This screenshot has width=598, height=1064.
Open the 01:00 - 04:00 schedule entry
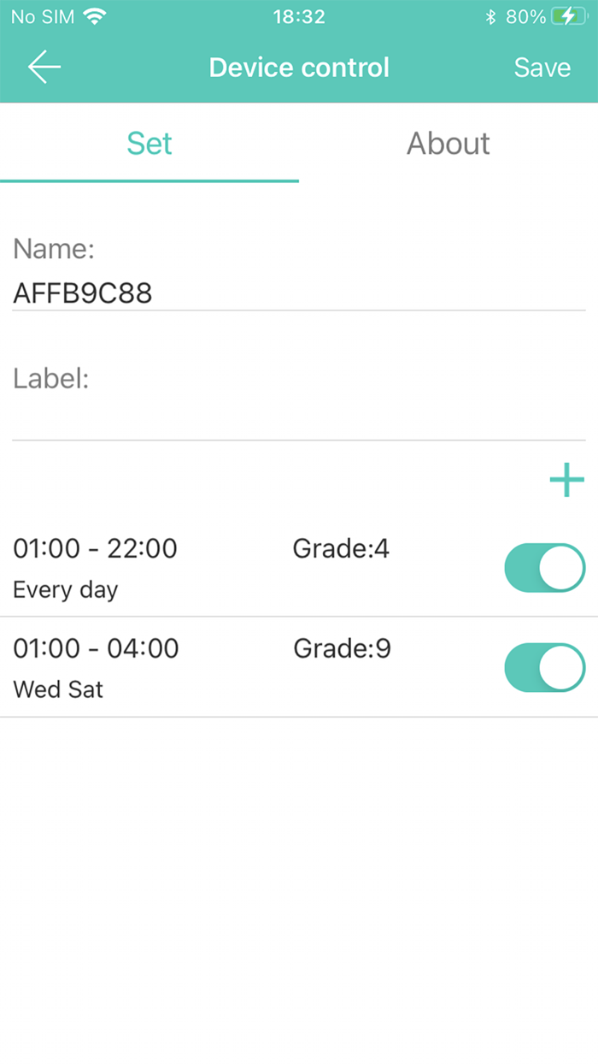pyautogui.click(x=97, y=648)
